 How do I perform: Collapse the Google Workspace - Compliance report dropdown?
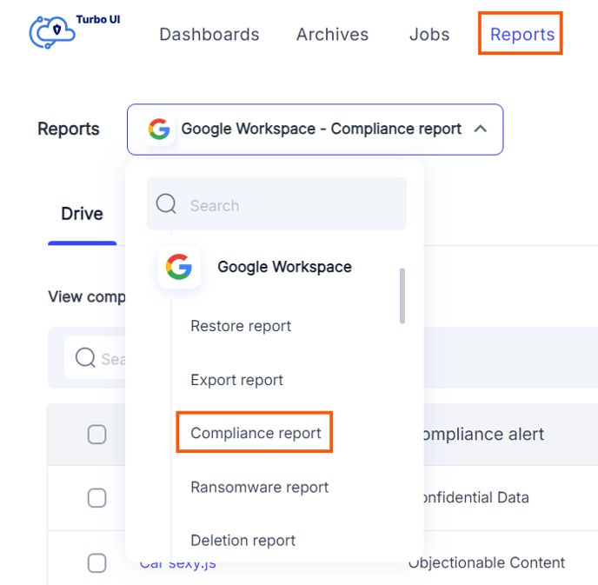tap(315, 130)
